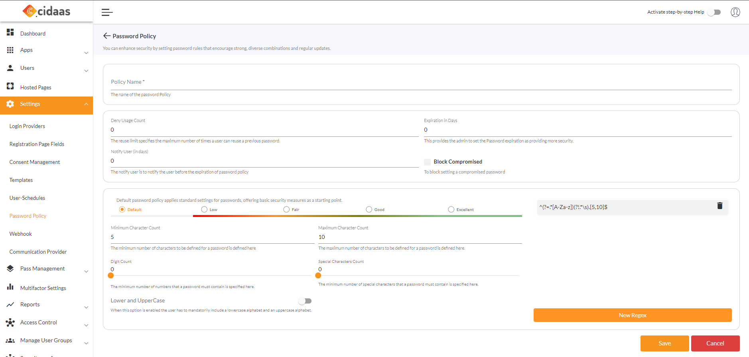Click the cidaas logo
The width and height of the screenshot is (749, 357).
click(x=47, y=11)
